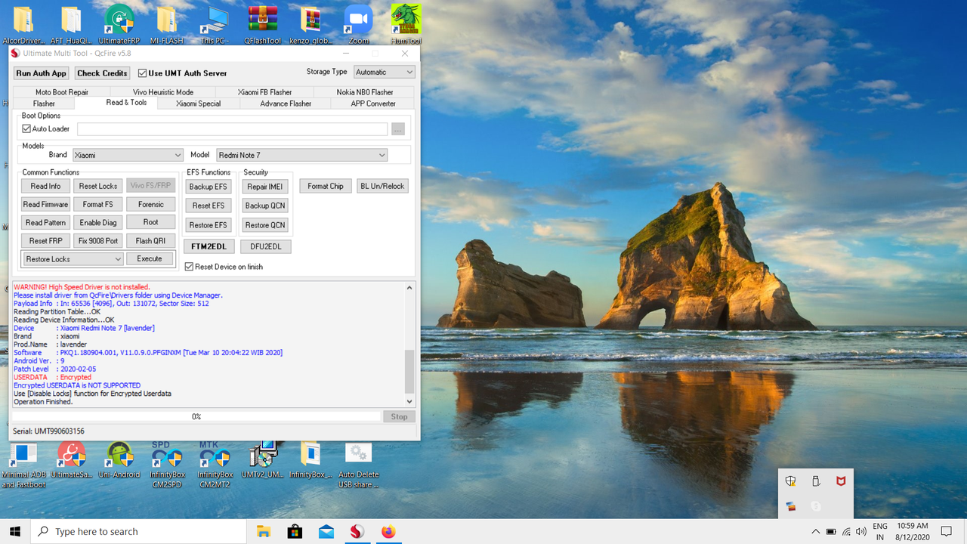Viewport: 967px width, 544px height.
Task: Click Windows Security shield tray icon
Action: click(791, 481)
